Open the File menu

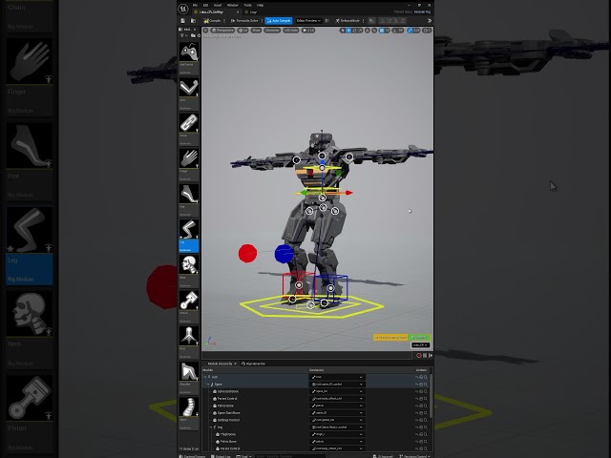tap(195, 5)
